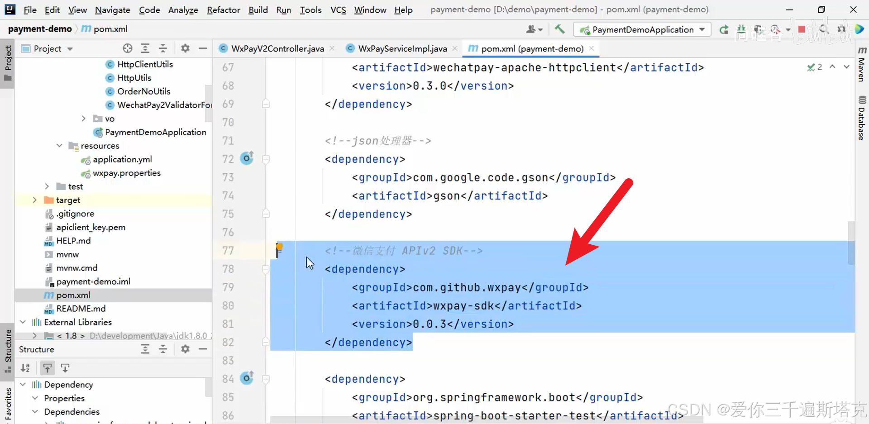The image size is (869, 424).
Task: Open PaymentDemoApplication run configuration dropdown
Action: tap(642, 29)
